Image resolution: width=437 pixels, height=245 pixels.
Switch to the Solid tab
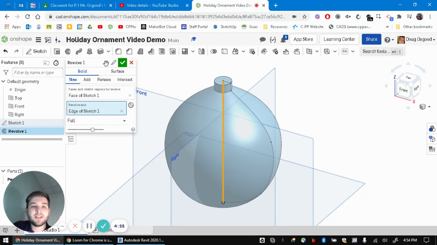82,71
